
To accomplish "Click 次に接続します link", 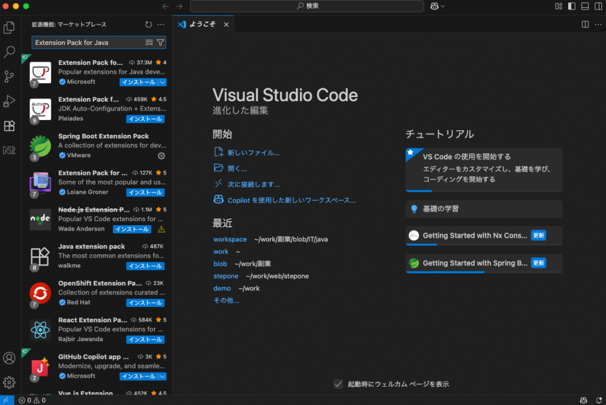I will pos(253,184).
